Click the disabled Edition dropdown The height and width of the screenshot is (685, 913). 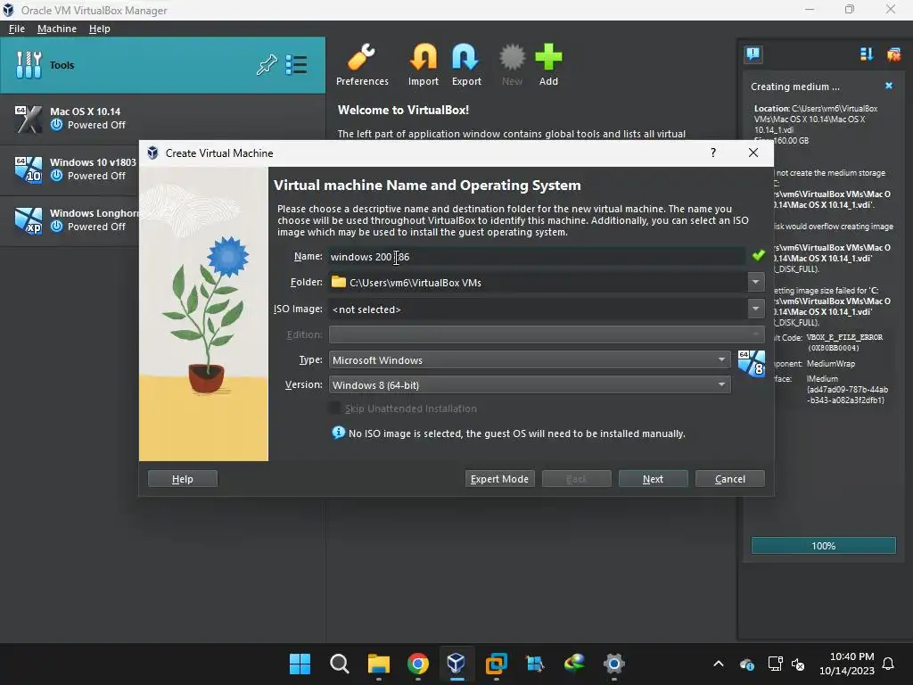547,334
